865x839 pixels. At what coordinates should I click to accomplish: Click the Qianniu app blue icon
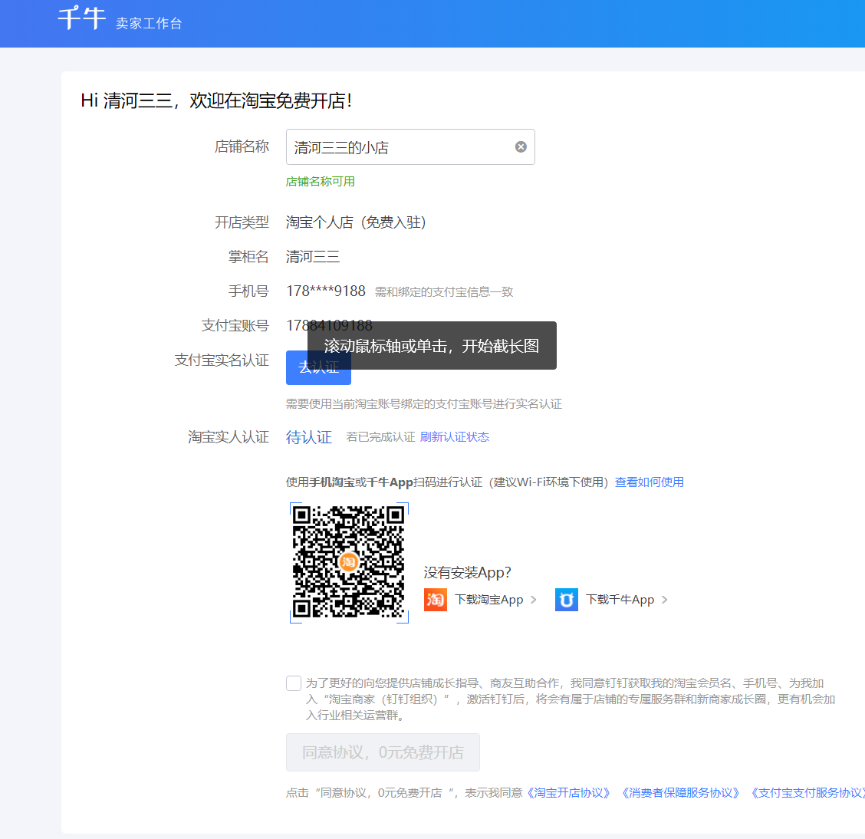click(567, 600)
